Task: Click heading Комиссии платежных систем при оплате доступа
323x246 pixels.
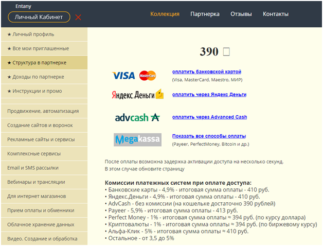Action: (178, 183)
